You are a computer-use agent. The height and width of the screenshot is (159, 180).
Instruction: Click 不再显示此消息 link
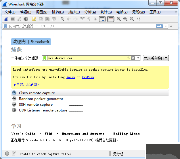click(x=26, y=84)
